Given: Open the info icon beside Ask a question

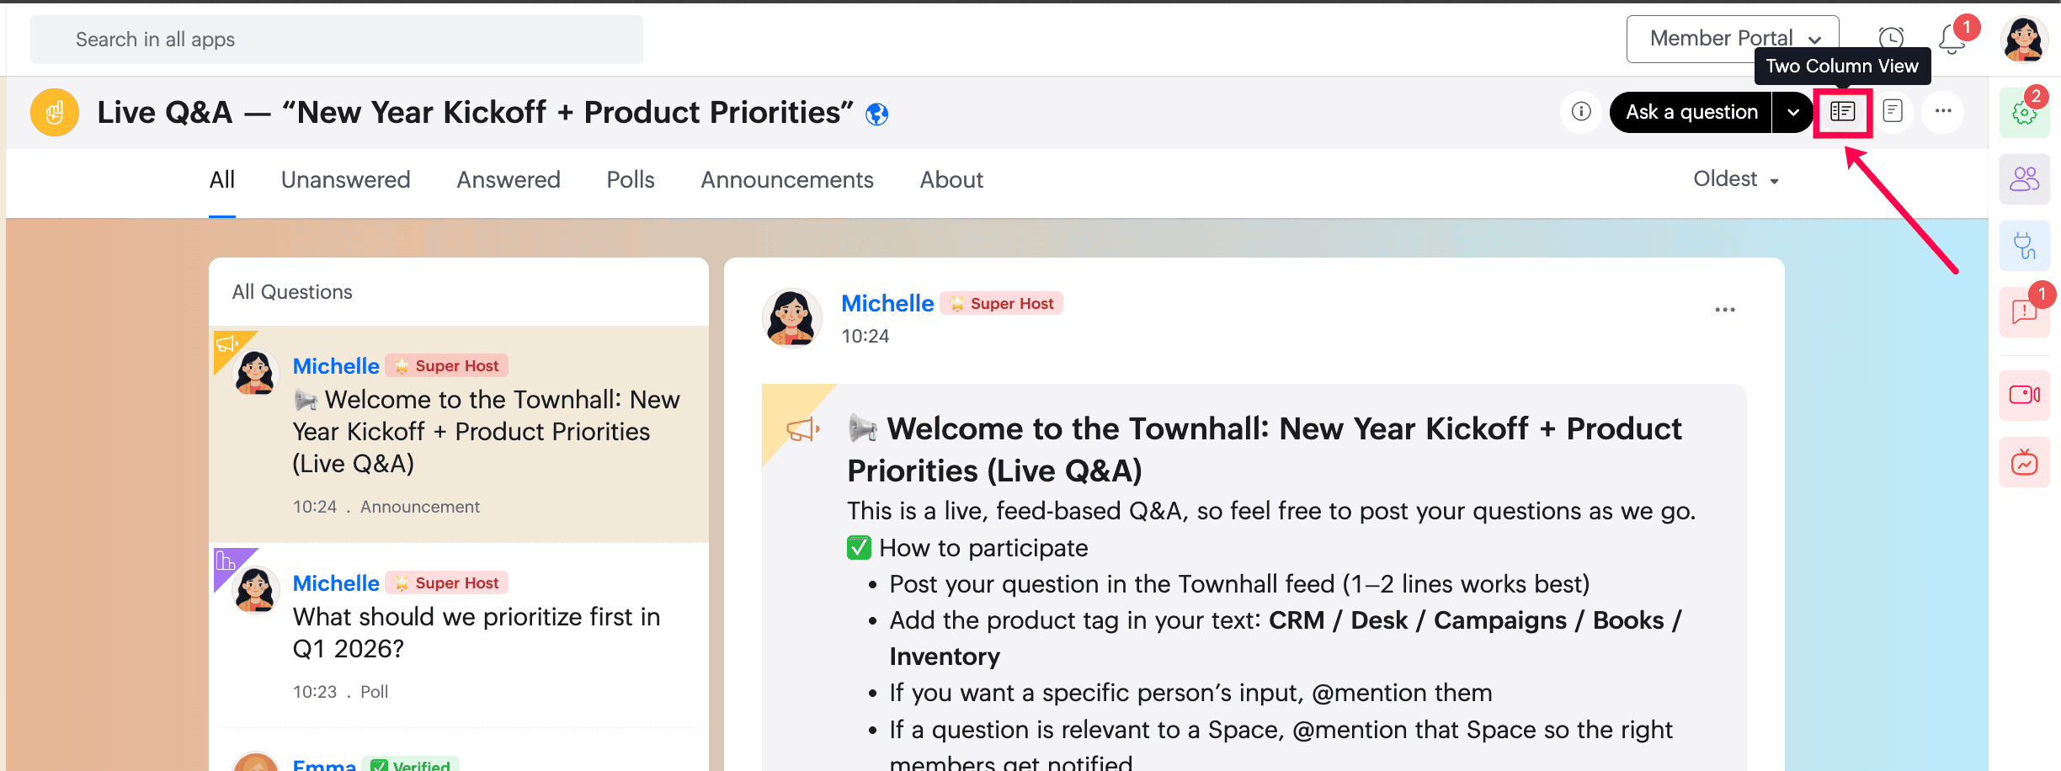Looking at the screenshot, I should [x=1581, y=112].
